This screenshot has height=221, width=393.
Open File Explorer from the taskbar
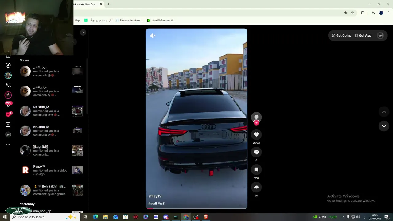pyautogui.click(x=105, y=217)
